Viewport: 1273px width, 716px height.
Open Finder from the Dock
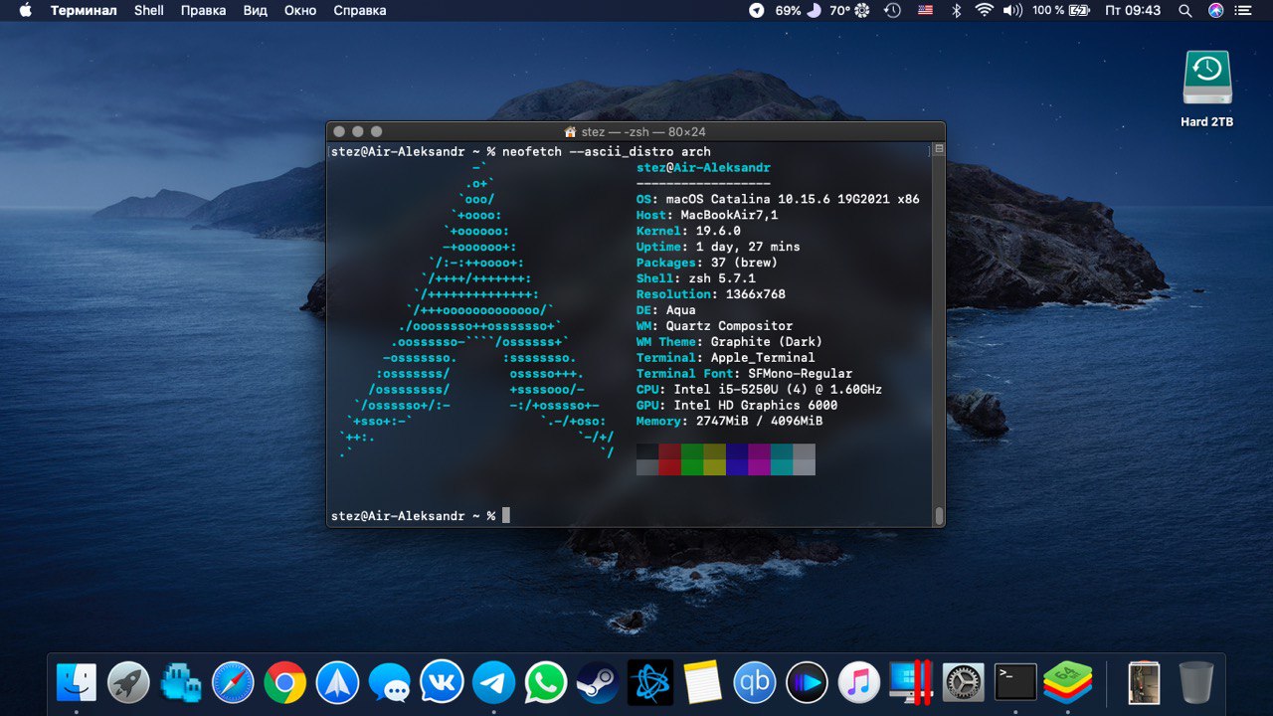(77, 682)
